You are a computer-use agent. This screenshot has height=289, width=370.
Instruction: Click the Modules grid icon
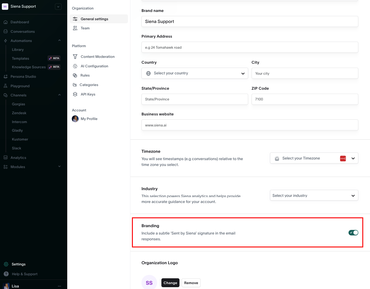(6, 167)
